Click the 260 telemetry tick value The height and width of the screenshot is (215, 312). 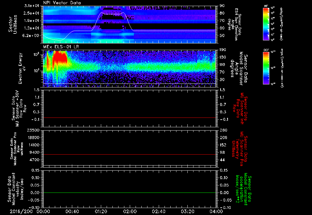[x=223, y=130]
